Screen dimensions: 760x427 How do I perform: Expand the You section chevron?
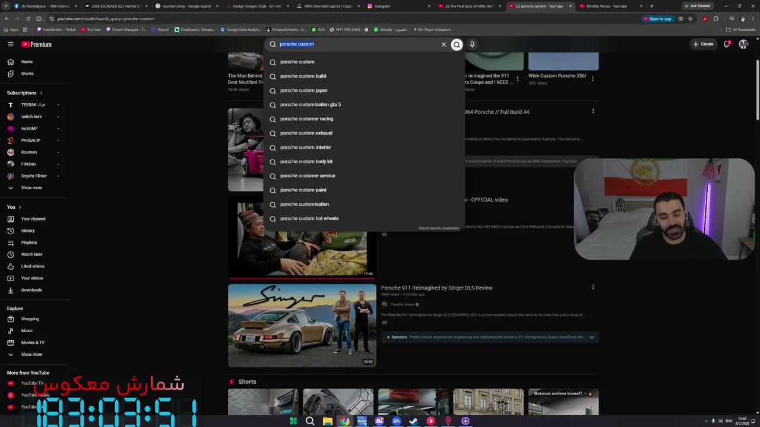[x=20, y=207]
